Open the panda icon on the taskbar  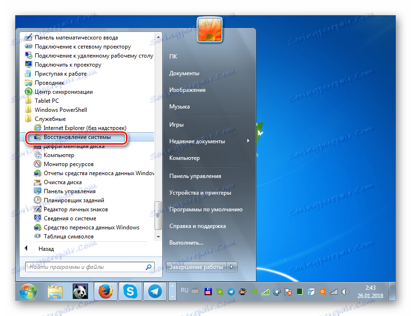(x=80, y=292)
